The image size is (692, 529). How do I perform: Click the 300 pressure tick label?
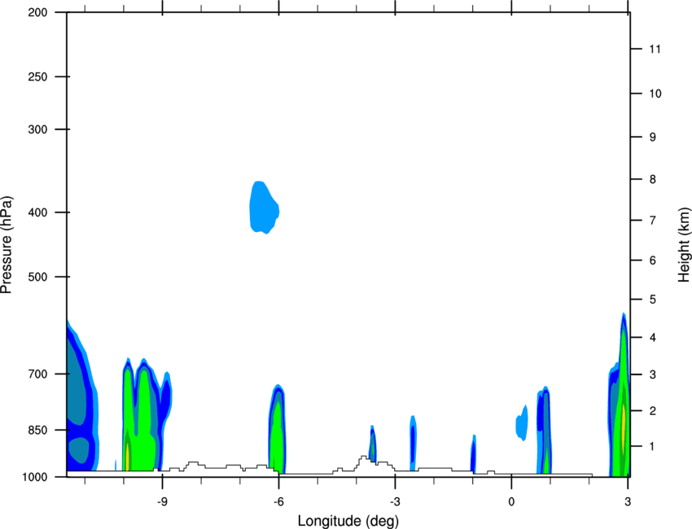coord(37,129)
